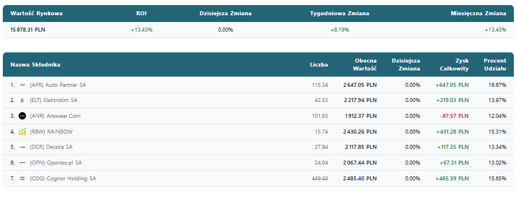Open the (RBW) RAINBOW entry
This screenshot has height=204, width=515.
coord(51,132)
